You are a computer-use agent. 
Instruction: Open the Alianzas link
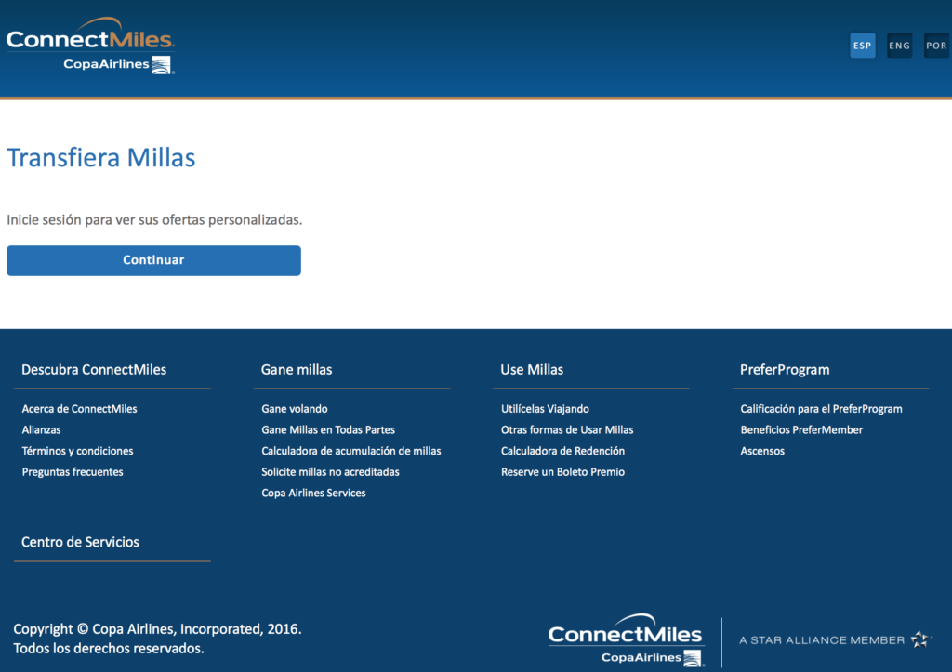coord(41,429)
